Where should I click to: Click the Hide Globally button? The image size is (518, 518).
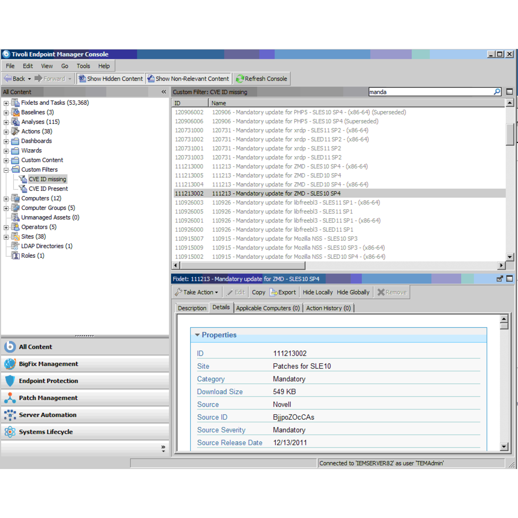[x=353, y=292]
